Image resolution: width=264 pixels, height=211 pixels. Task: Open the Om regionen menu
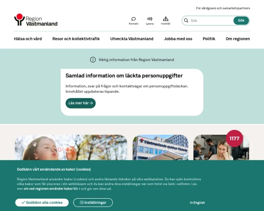(x=238, y=39)
